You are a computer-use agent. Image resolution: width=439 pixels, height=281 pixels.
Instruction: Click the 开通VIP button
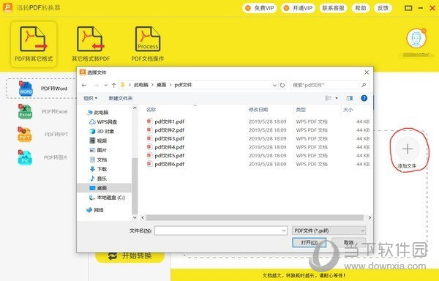299,8
